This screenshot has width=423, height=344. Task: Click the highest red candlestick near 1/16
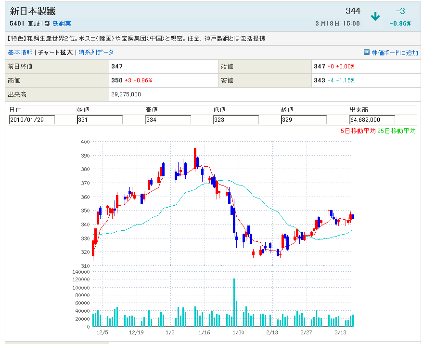195,159
